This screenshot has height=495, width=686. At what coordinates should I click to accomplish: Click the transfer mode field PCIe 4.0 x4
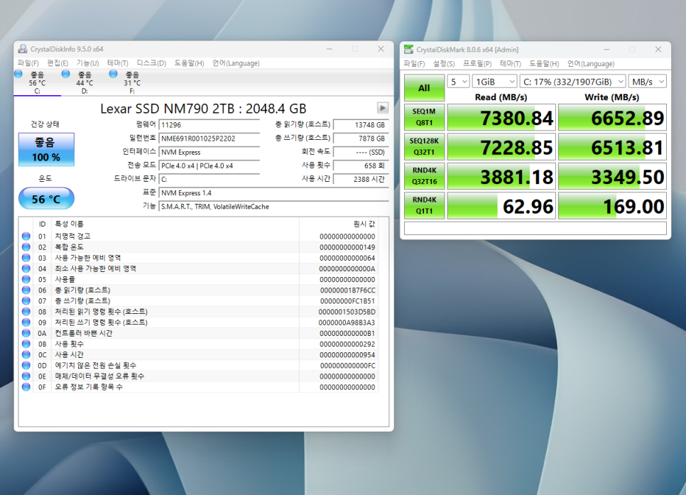click(209, 165)
